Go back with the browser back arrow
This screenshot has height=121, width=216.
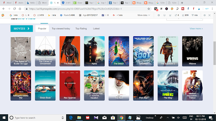4,9
